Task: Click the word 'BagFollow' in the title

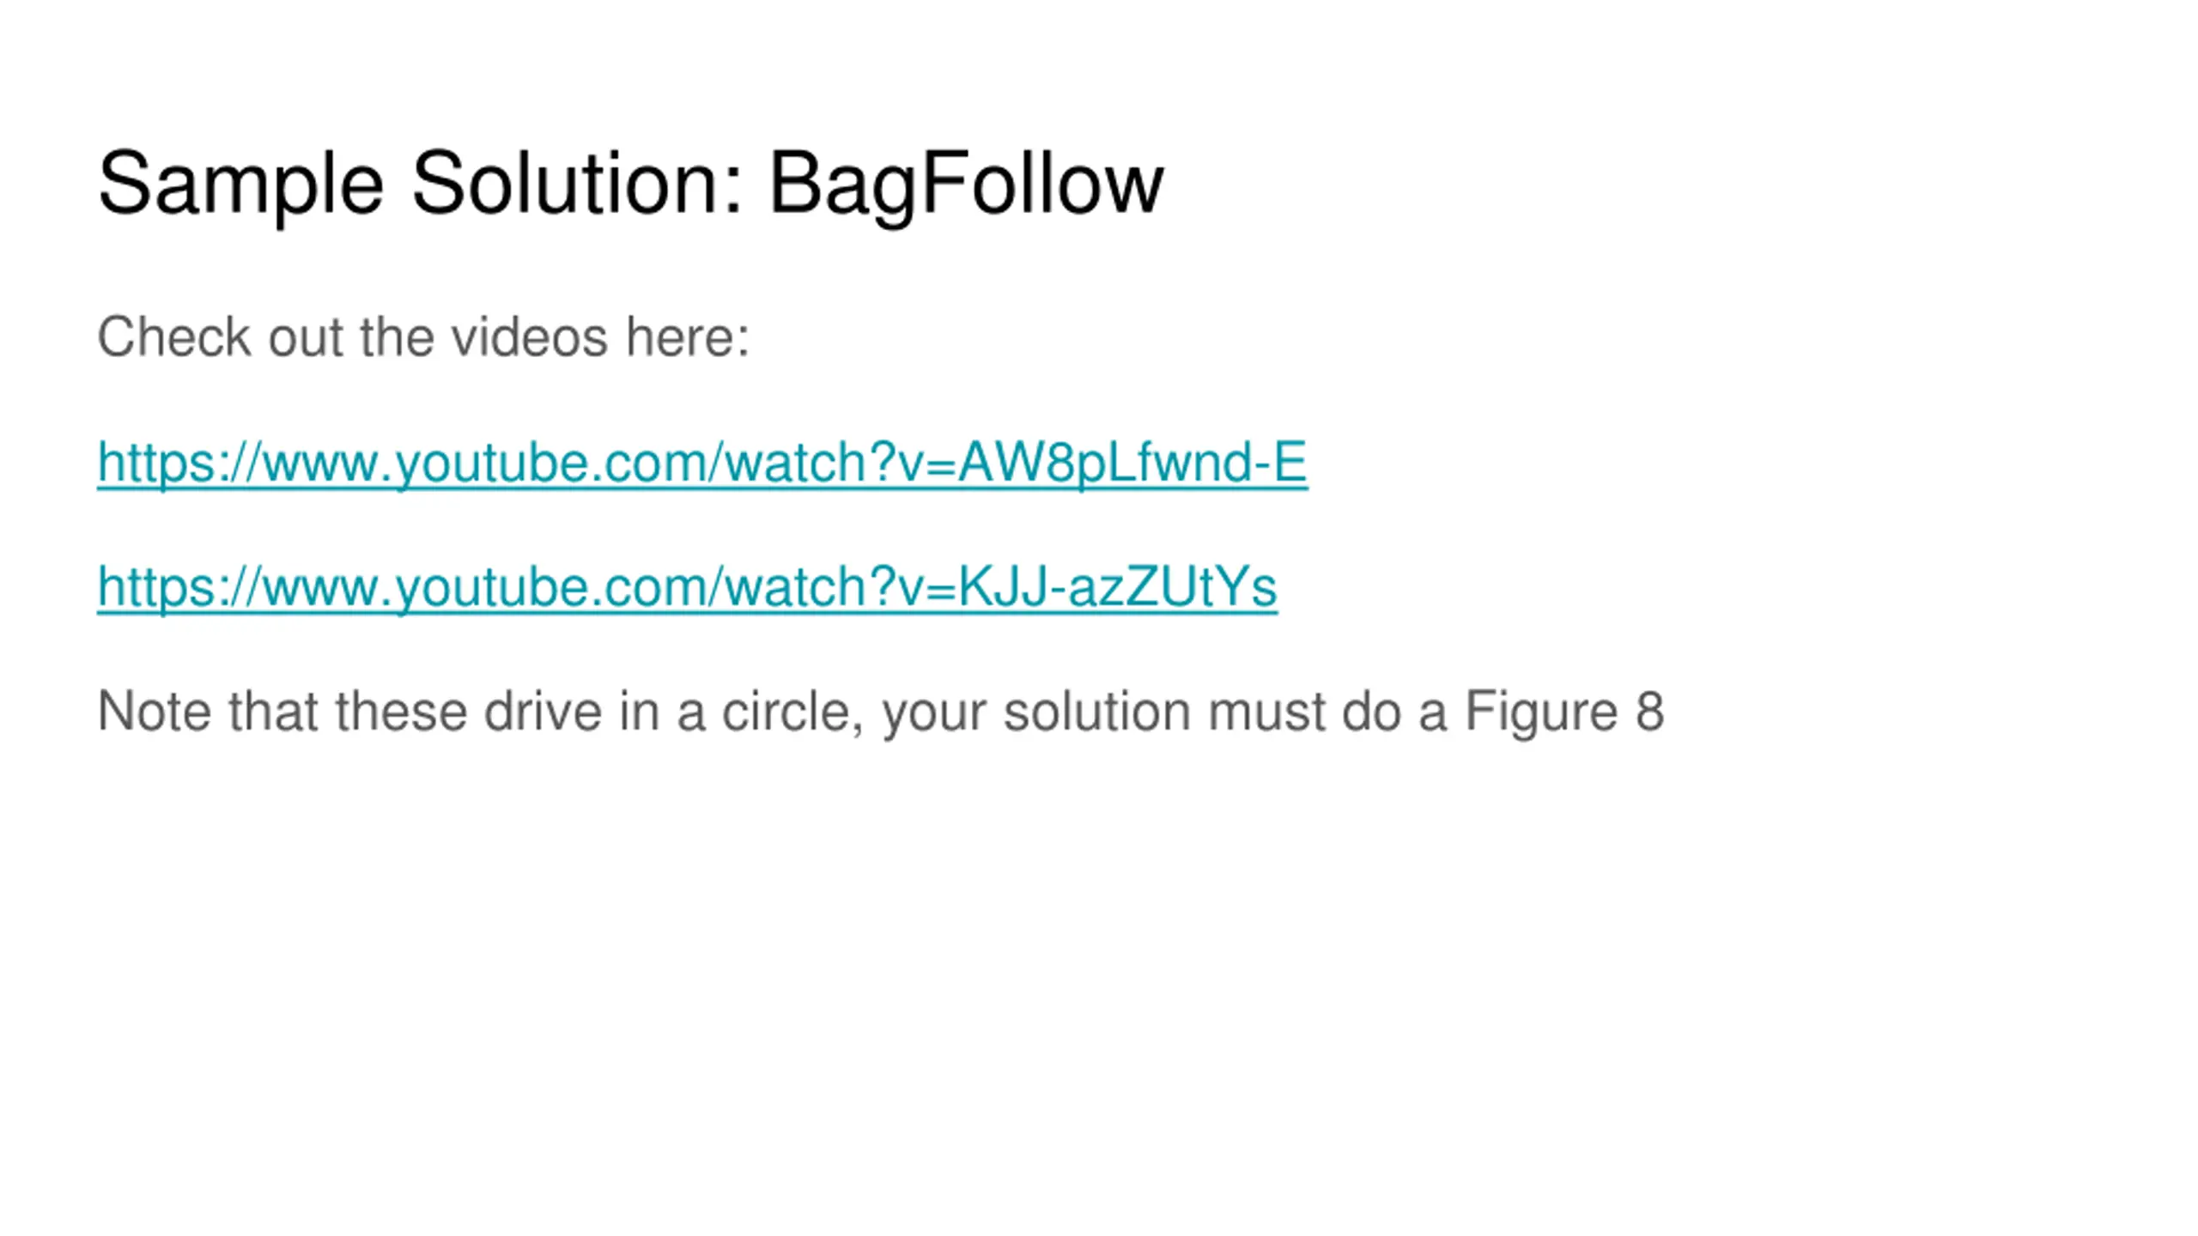Action: pos(966,185)
